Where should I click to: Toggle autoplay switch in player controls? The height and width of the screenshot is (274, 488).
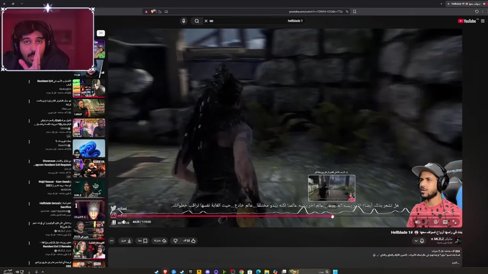(418, 222)
